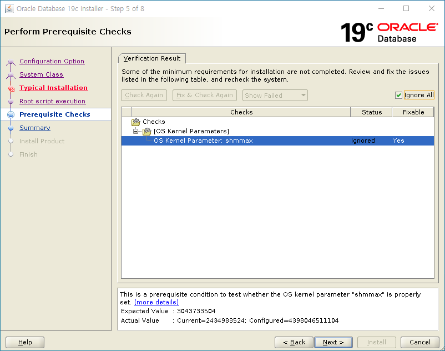Viewport: 445px width, 351px height.
Task: Minimize the installer window
Action: coord(381,8)
